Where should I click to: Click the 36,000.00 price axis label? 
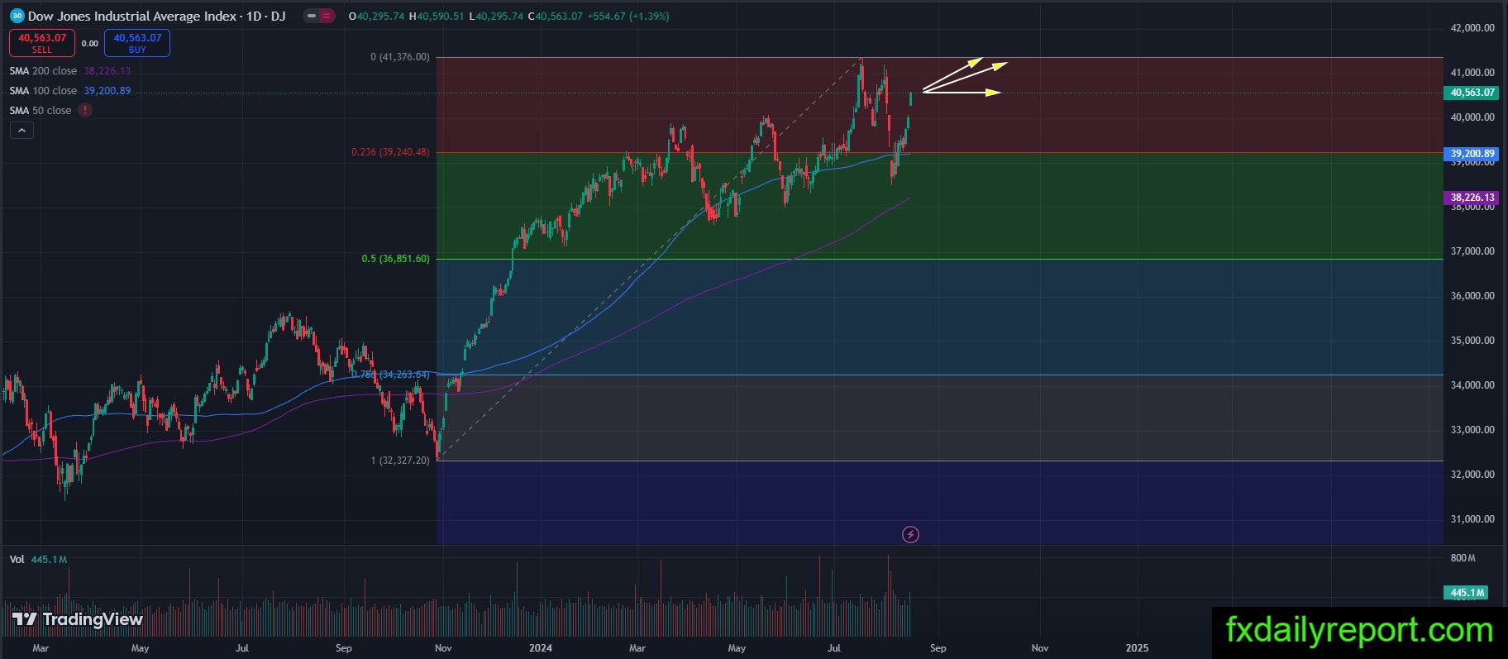[x=1472, y=296]
